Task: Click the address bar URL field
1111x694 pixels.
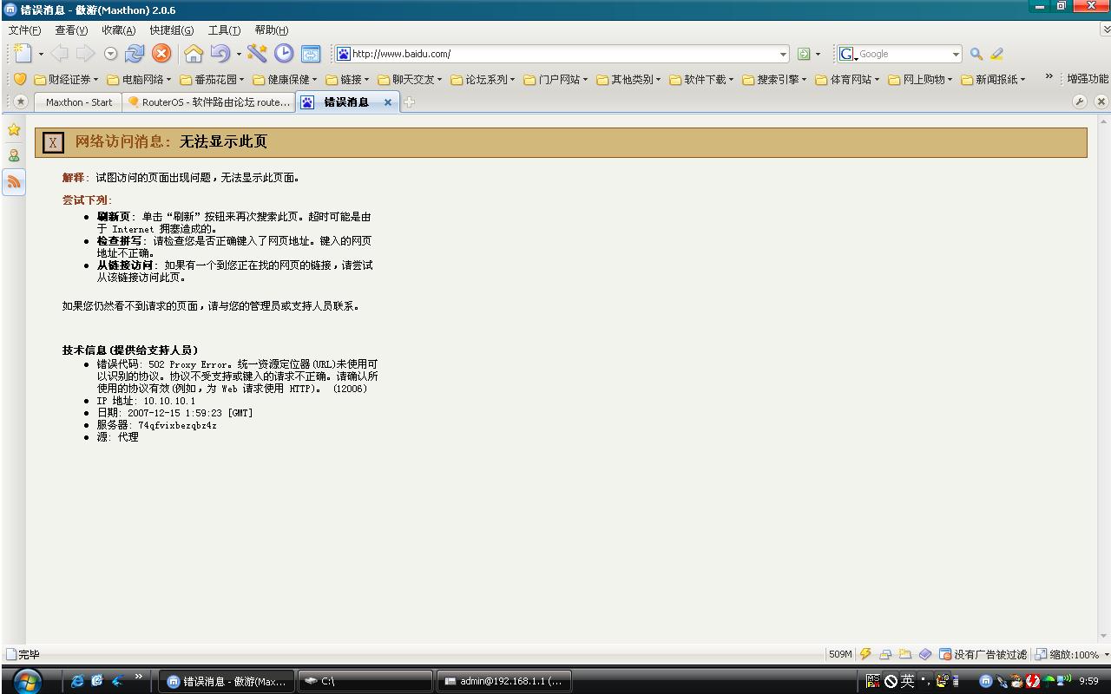Action: click(x=562, y=54)
